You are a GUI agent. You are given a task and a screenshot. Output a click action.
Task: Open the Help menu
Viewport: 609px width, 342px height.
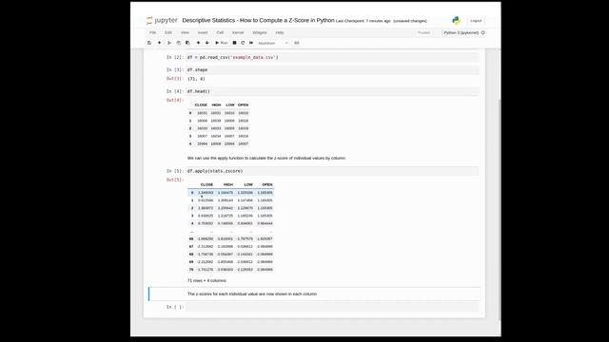click(x=280, y=32)
